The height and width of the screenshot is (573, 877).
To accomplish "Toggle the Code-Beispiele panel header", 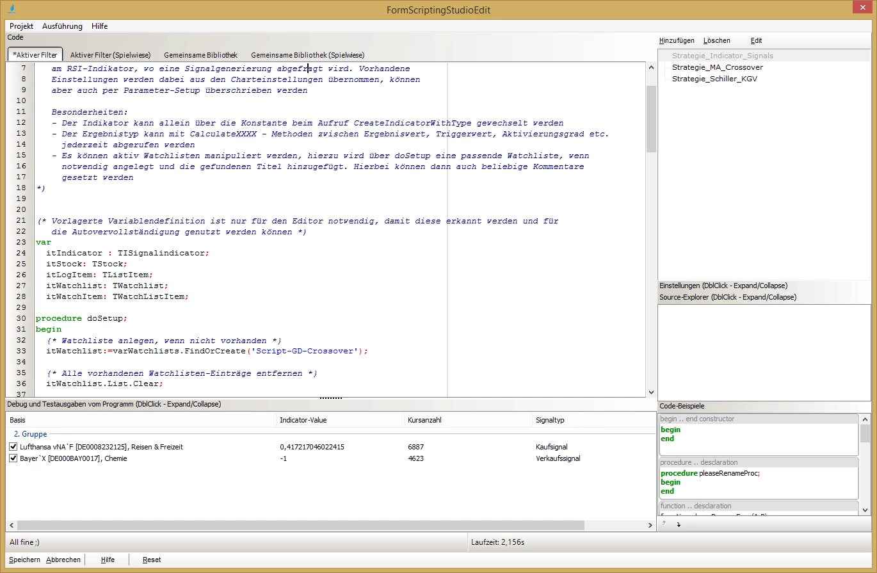I will [x=764, y=406].
